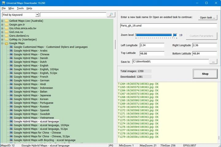This screenshot has height=147, width=221.
Task: Click the Save to path field
Action: coord(171,62)
